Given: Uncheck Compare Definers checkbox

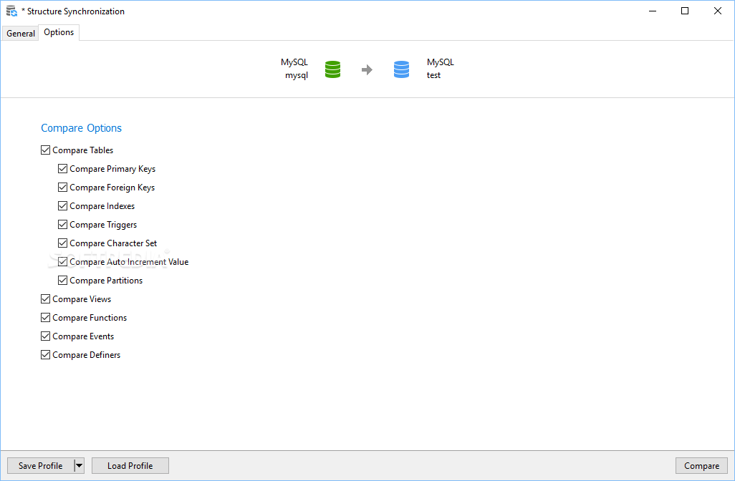Looking at the screenshot, I should coord(45,355).
